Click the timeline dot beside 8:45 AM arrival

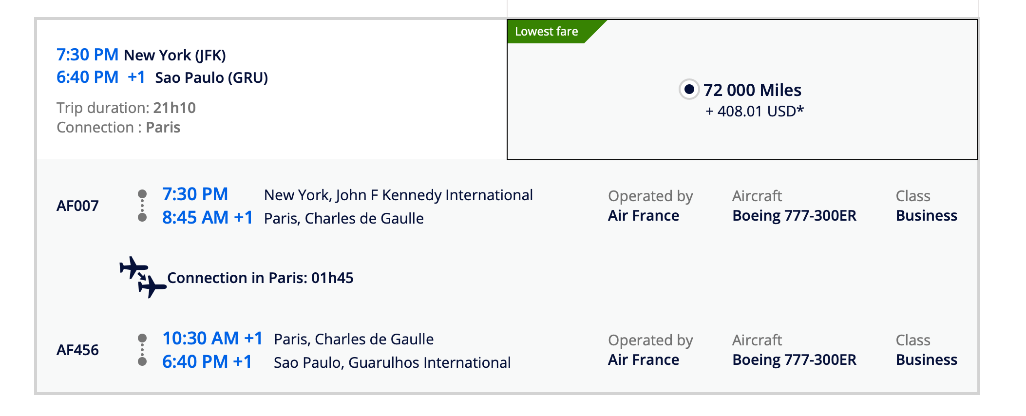(142, 218)
